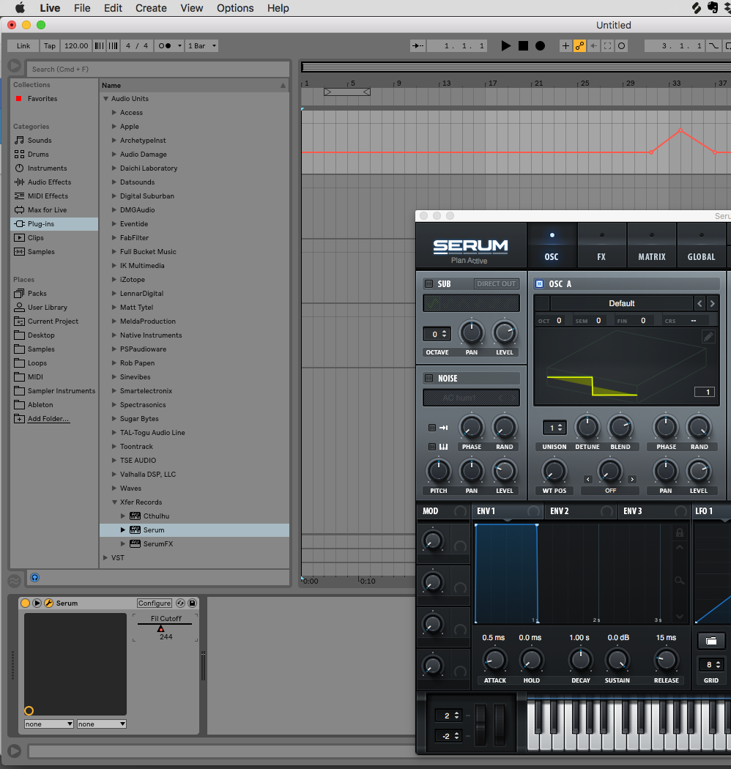Screen dimensions: 731x769
Task: Start playback with the Play button
Action: (x=506, y=45)
